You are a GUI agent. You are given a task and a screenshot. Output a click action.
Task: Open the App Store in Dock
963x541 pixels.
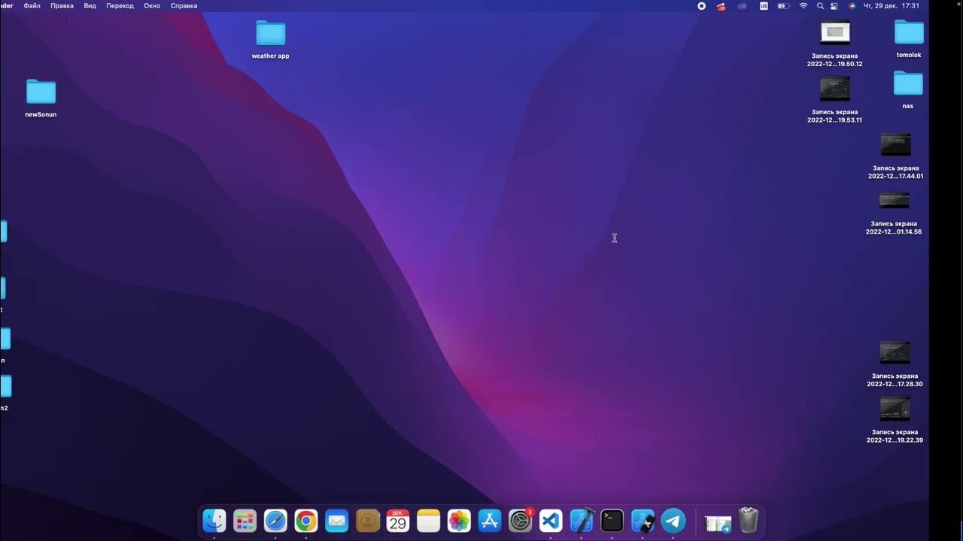pyautogui.click(x=490, y=520)
